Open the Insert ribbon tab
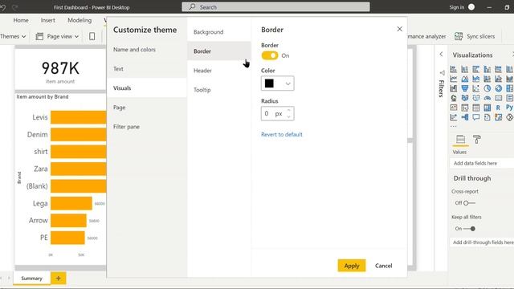 click(48, 20)
